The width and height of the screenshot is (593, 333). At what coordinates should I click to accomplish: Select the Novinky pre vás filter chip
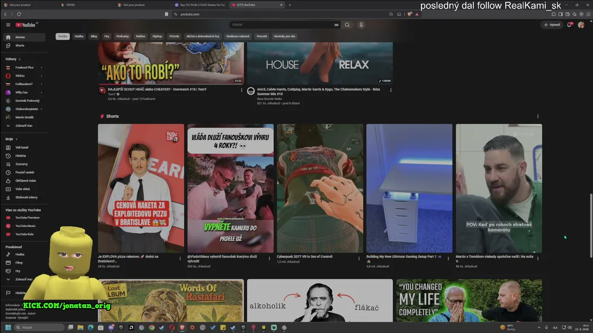point(284,36)
